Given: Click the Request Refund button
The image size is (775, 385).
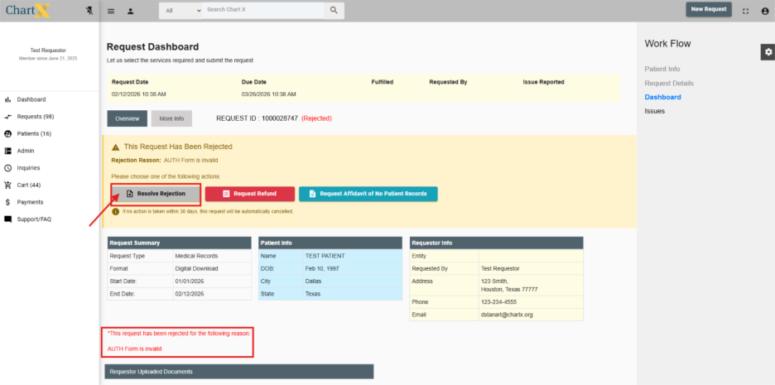Looking at the screenshot, I should click(x=250, y=194).
